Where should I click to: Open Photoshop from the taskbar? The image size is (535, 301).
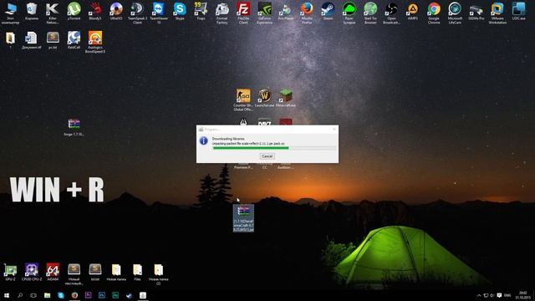click(x=102, y=295)
